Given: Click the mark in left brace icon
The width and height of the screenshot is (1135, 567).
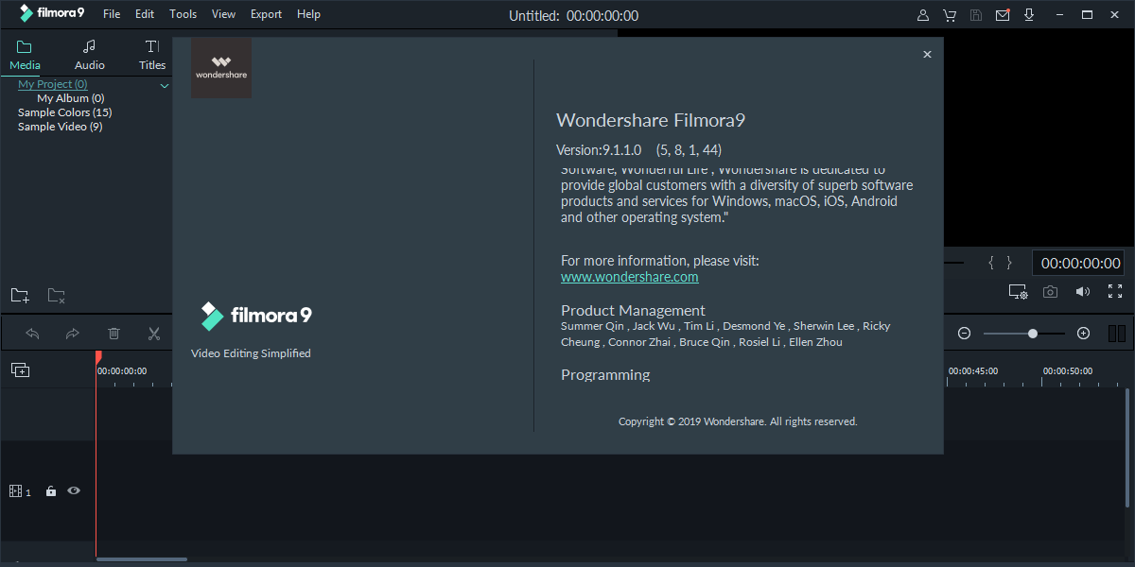Looking at the screenshot, I should pyautogui.click(x=992, y=263).
